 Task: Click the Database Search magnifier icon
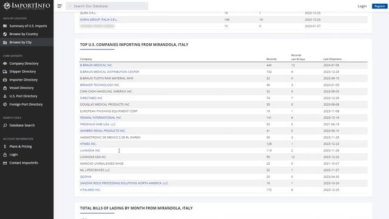point(5,125)
